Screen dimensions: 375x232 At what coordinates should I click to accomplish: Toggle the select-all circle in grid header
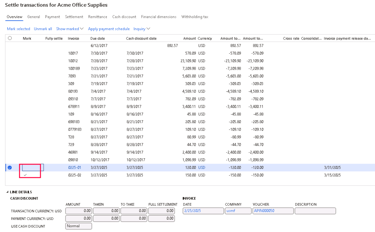click(x=10, y=38)
